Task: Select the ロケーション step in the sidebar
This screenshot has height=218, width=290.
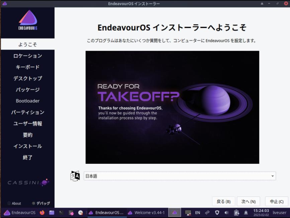Action: [x=28, y=56]
